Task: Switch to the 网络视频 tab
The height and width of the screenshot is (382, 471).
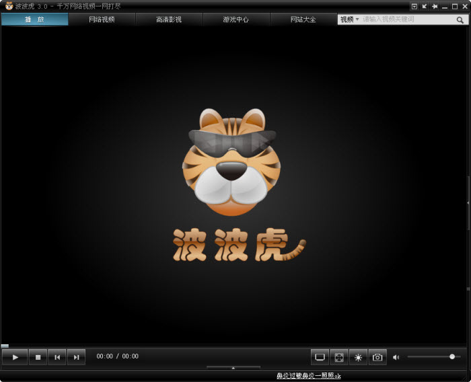Action: click(102, 20)
